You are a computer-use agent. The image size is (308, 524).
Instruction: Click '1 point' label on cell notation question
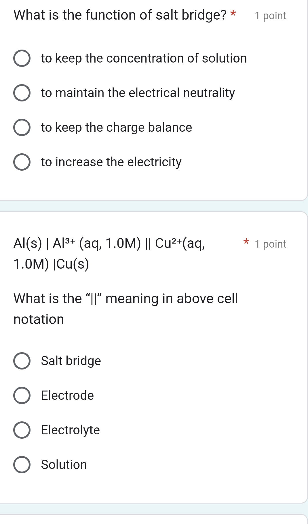270,244
